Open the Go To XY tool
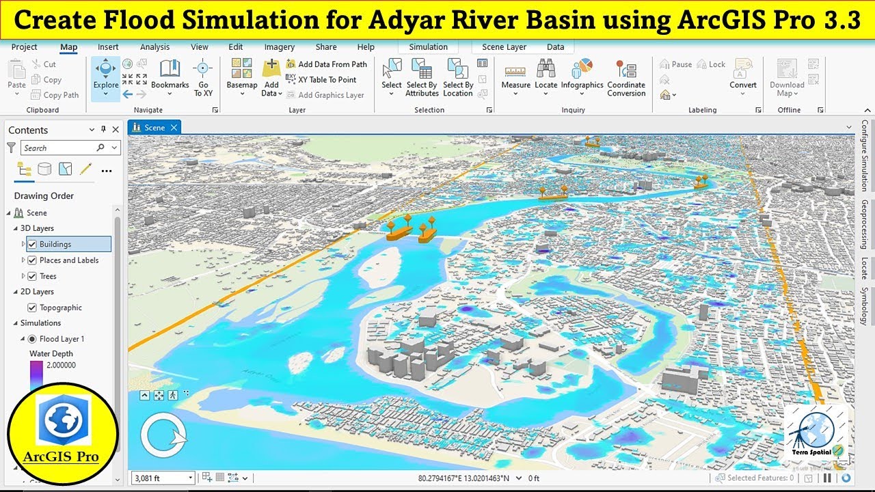Viewport: 875px width, 492px height. (203, 77)
